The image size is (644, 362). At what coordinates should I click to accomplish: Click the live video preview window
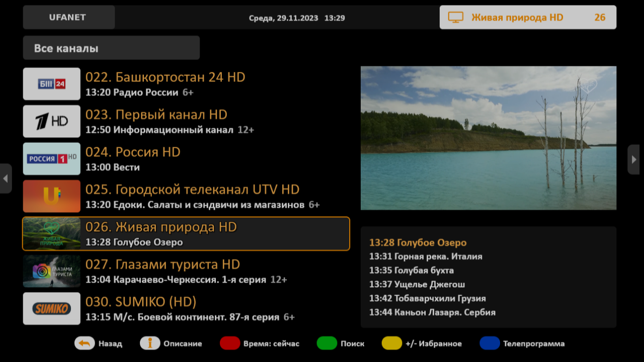(489, 138)
